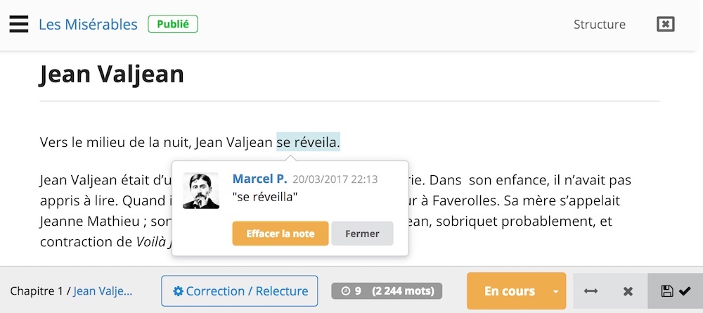Click the horizontal arrows width icon
The height and width of the screenshot is (313, 703).
click(591, 291)
